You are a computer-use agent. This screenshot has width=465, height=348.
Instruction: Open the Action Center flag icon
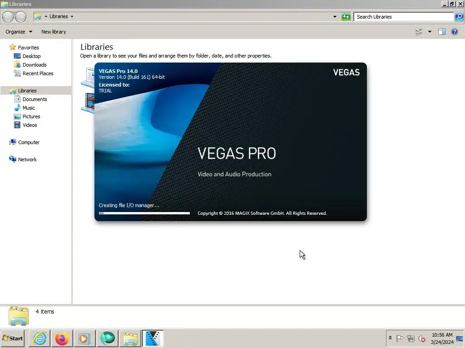[x=400, y=338]
